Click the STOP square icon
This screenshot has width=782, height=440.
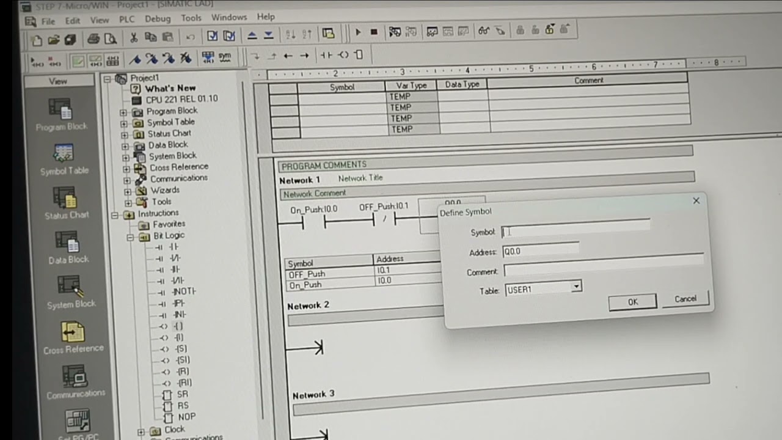tap(374, 32)
